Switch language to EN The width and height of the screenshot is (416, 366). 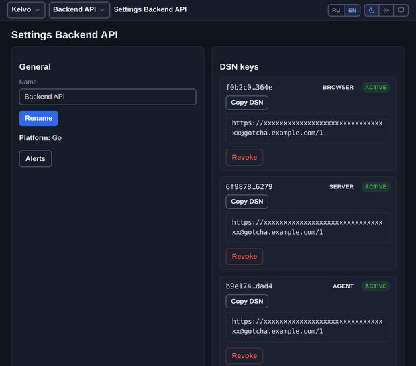click(352, 10)
